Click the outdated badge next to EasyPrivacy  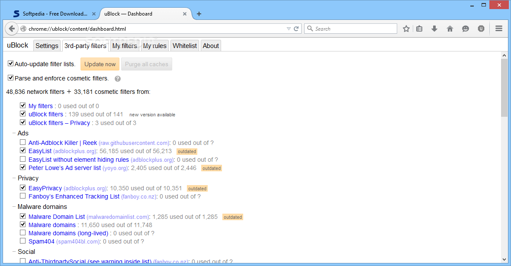coord(197,189)
